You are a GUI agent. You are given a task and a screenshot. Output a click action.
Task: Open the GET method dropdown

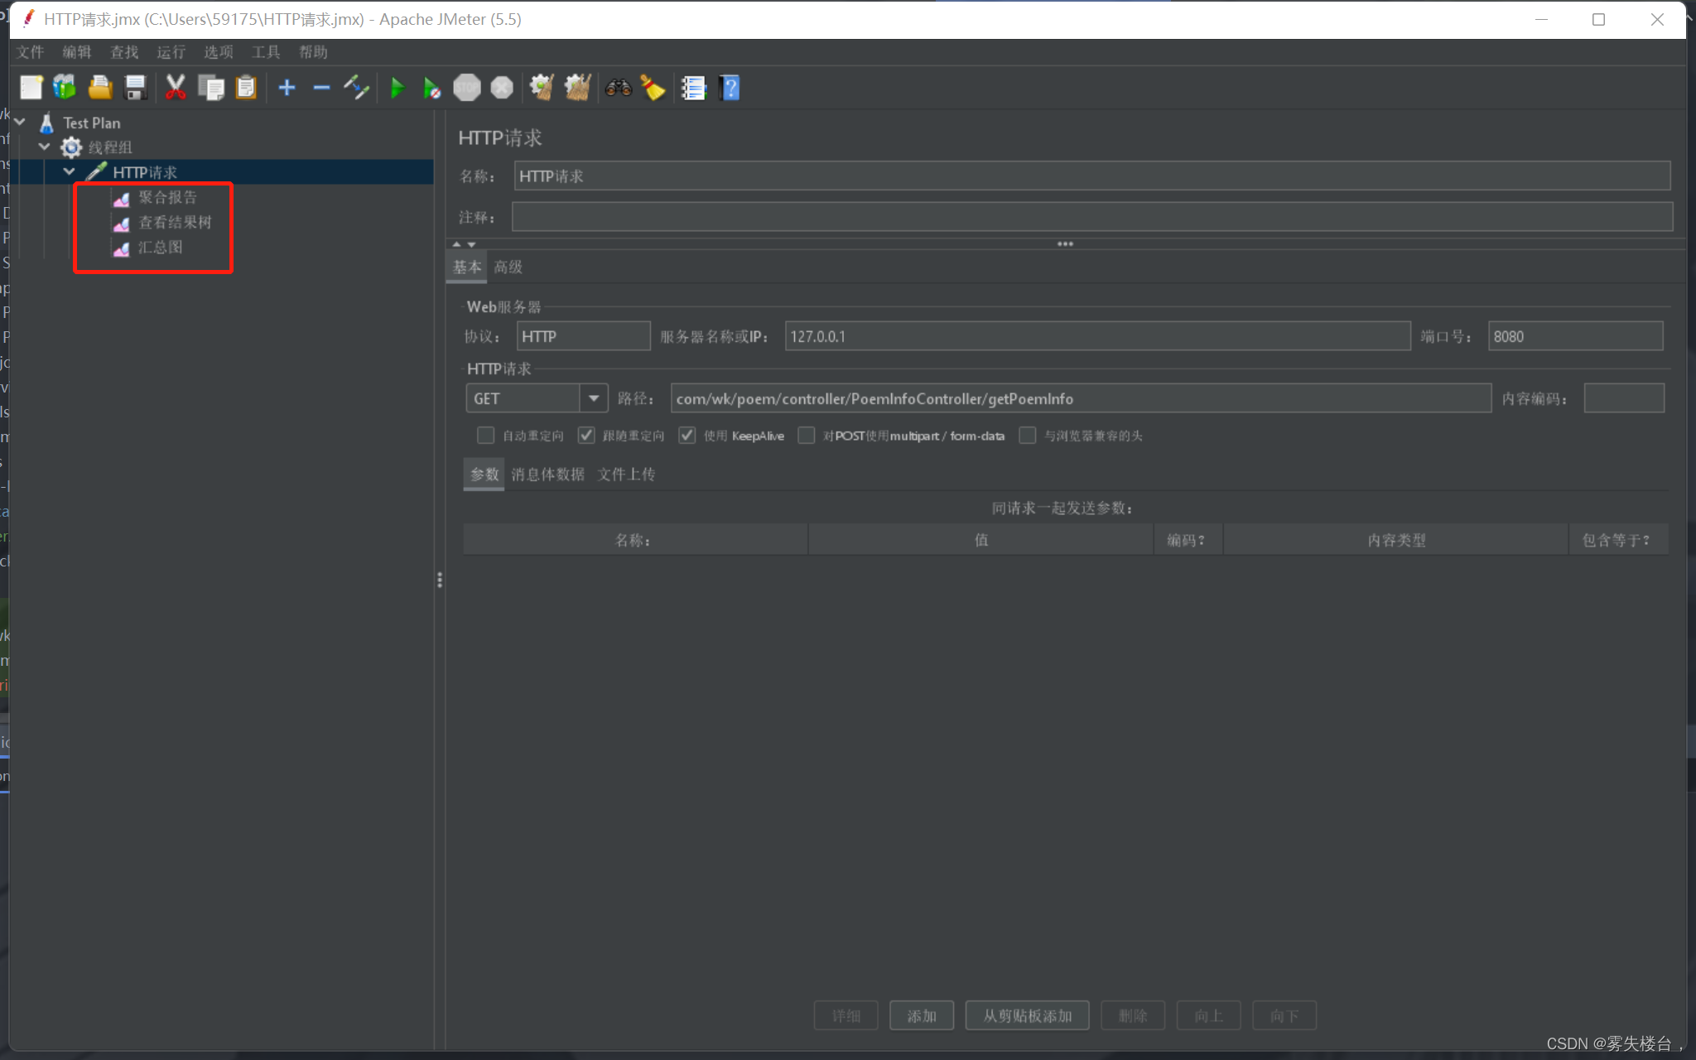pyautogui.click(x=593, y=398)
